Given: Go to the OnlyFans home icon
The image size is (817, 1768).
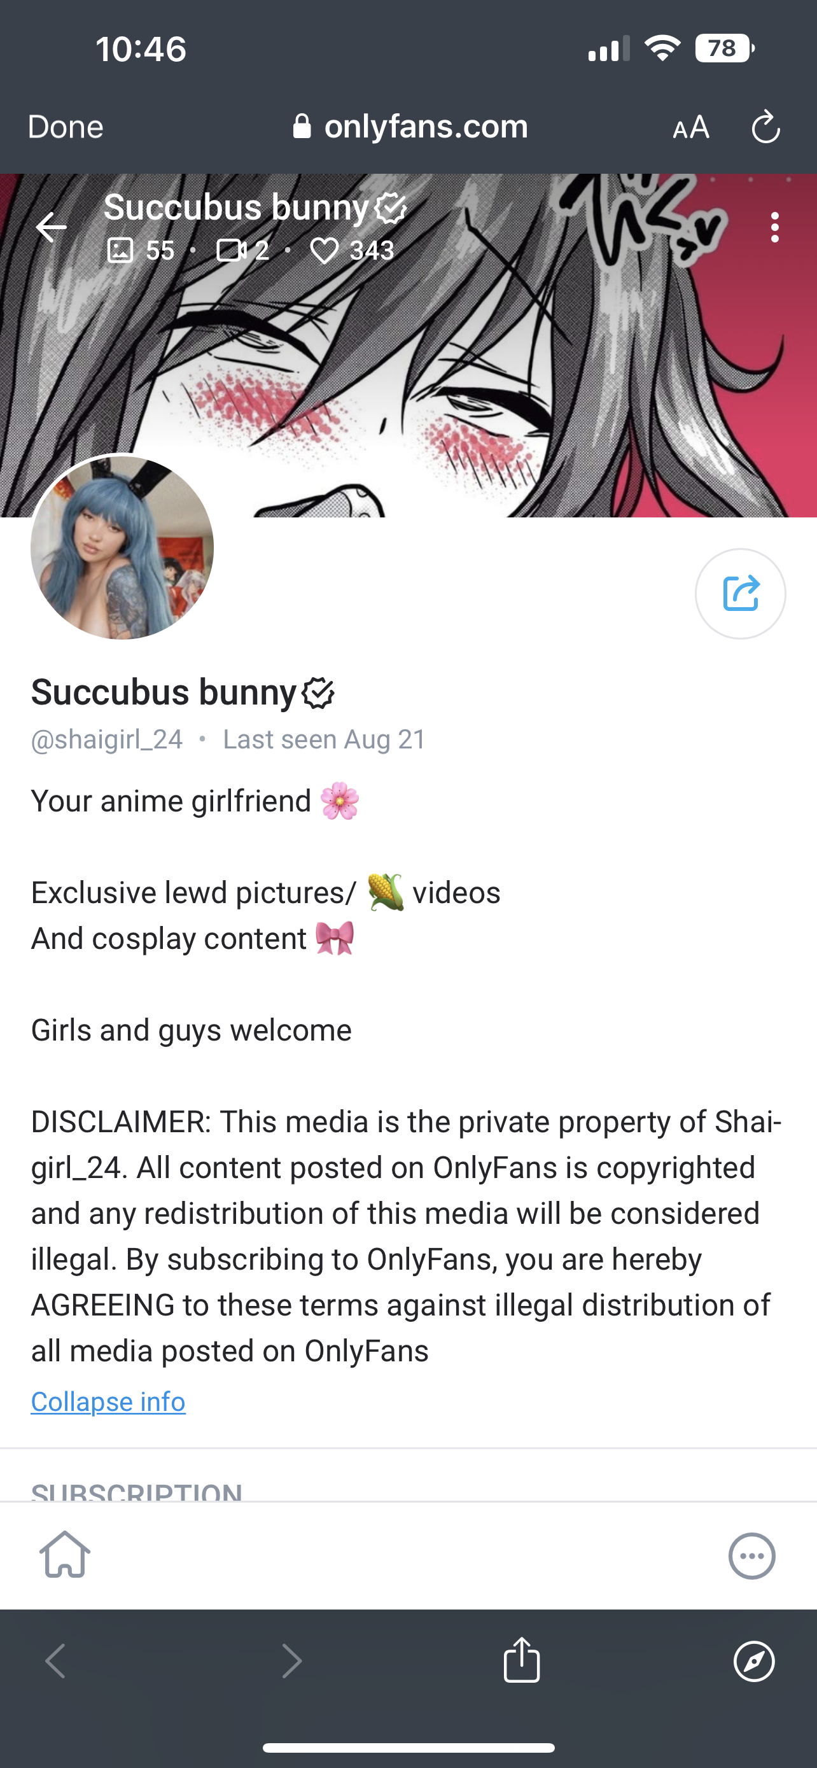Looking at the screenshot, I should pyautogui.click(x=64, y=1555).
